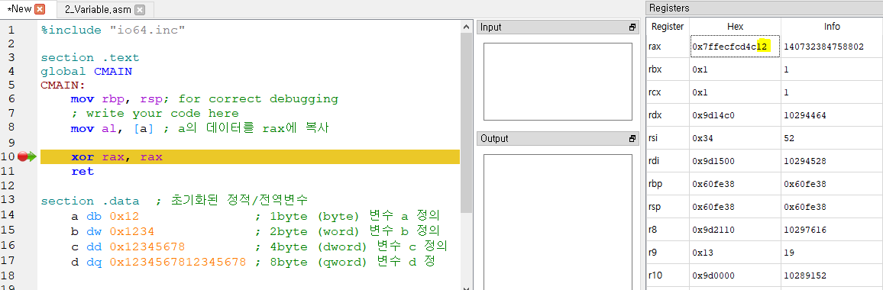Select the rbx hex value 0x1
The width and height of the screenshot is (883, 290).
tap(735, 69)
